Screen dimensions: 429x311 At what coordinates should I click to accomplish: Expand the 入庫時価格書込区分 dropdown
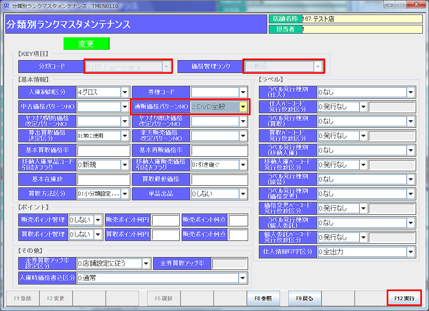[x=243, y=277]
